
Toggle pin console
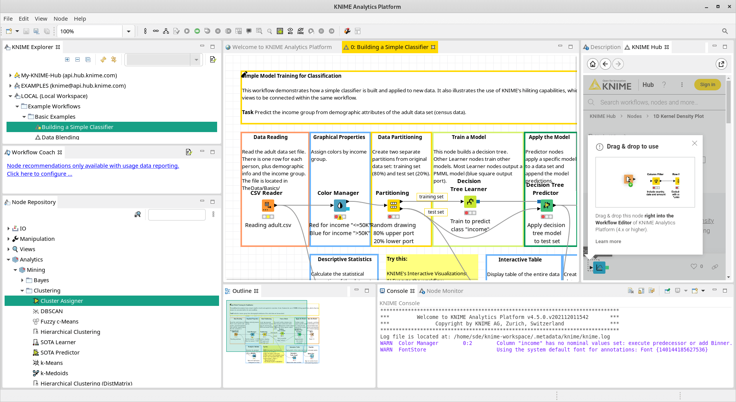coord(667,291)
